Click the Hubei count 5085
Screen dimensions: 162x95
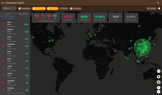[26, 24]
